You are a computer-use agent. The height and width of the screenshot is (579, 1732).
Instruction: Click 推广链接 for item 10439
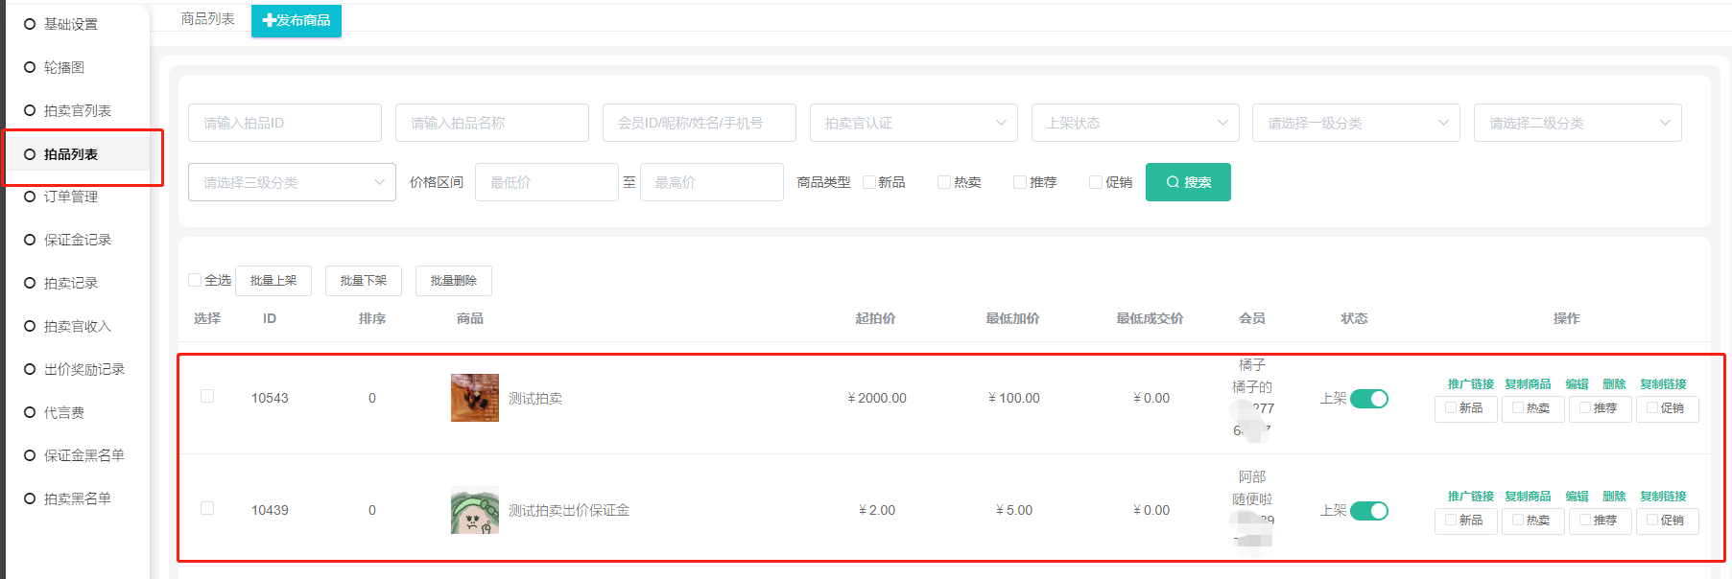pos(1470,496)
